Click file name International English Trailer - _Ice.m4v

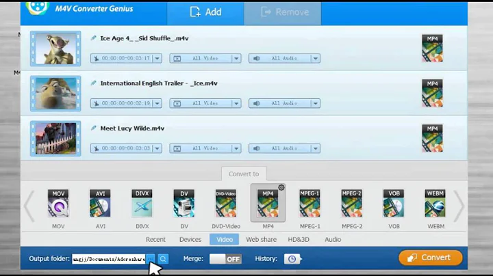point(159,83)
